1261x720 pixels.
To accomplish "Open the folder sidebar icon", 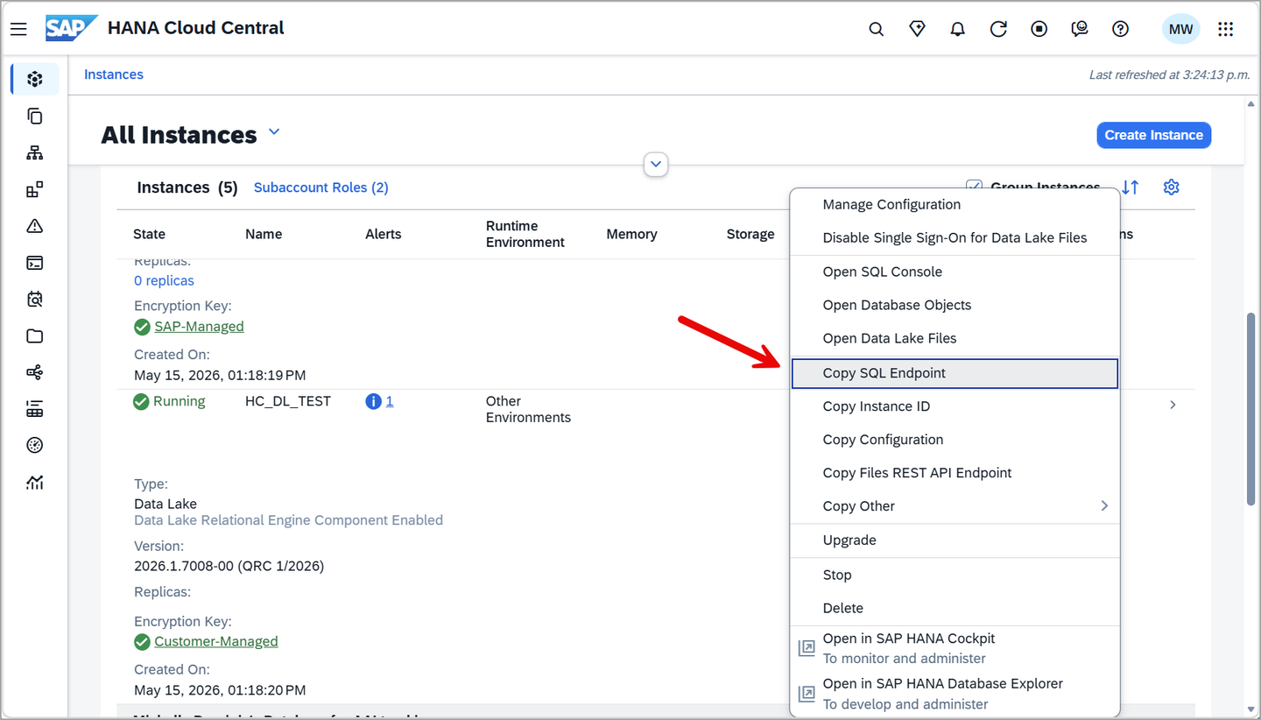I will (x=35, y=336).
